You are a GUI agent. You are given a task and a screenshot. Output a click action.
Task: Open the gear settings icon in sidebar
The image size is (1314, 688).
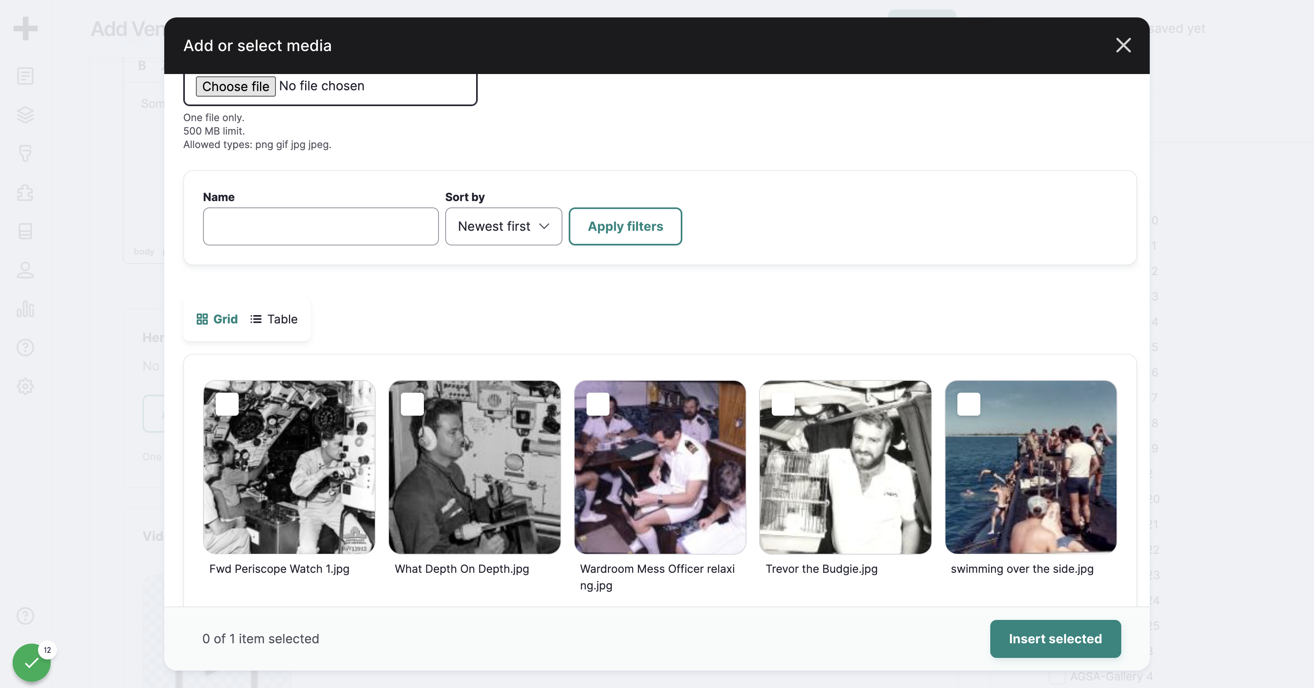click(25, 386)
